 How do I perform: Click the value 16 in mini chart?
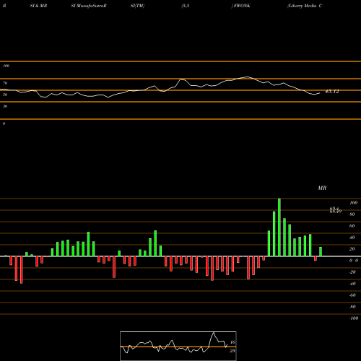tap(232, 342)
